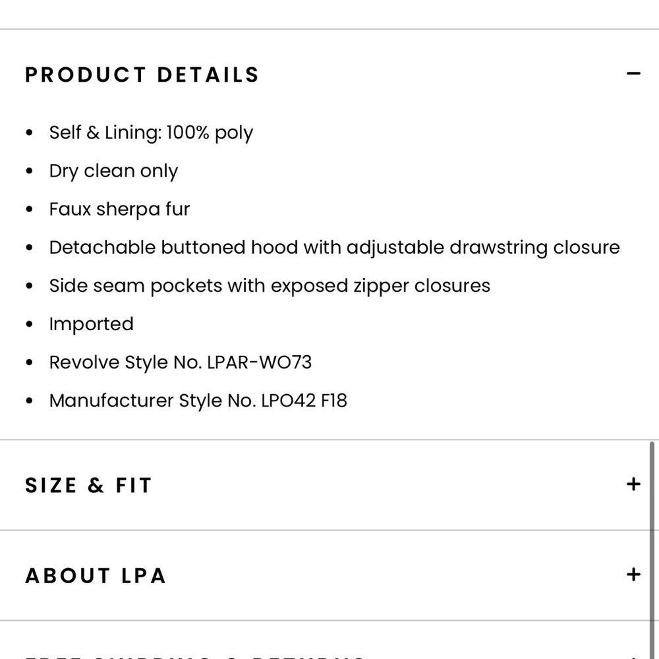Screen dimensions: 659x659
Task: Click the "100% poly" material text
Action: pyautogui.click(x=210, y=132)
